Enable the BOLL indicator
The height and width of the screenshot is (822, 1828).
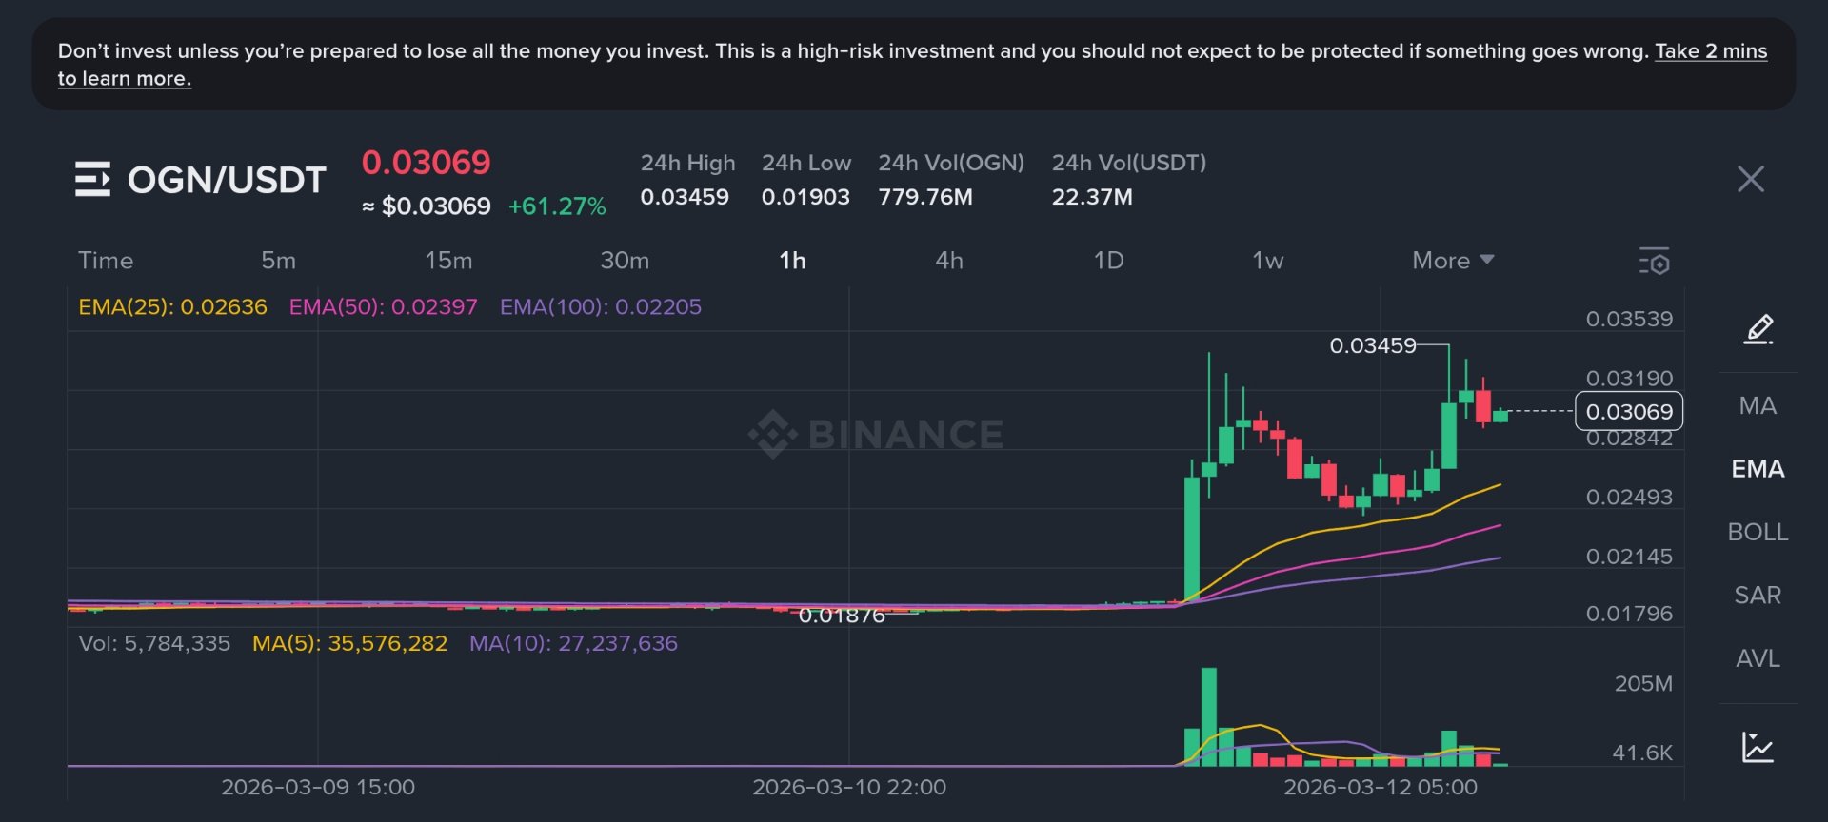(1757, 532)
